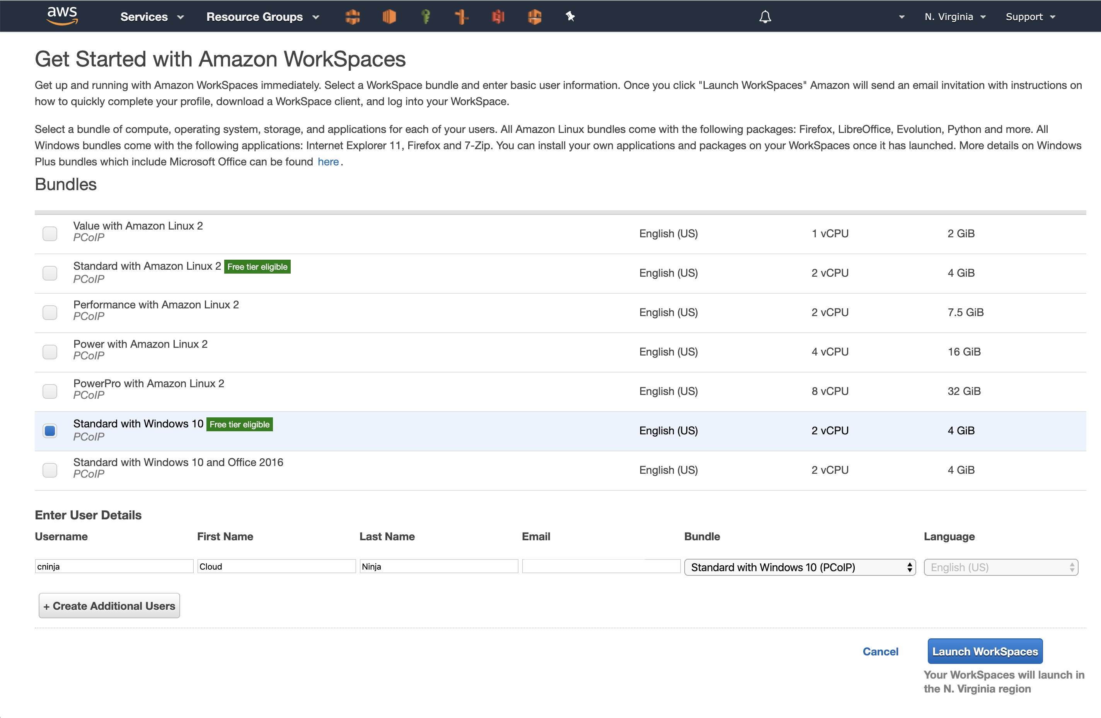1101x718 pixels.
Task: Select the PowerPro with Amazon Linux 2 checkbox
Action: click(x=49, y=391)
